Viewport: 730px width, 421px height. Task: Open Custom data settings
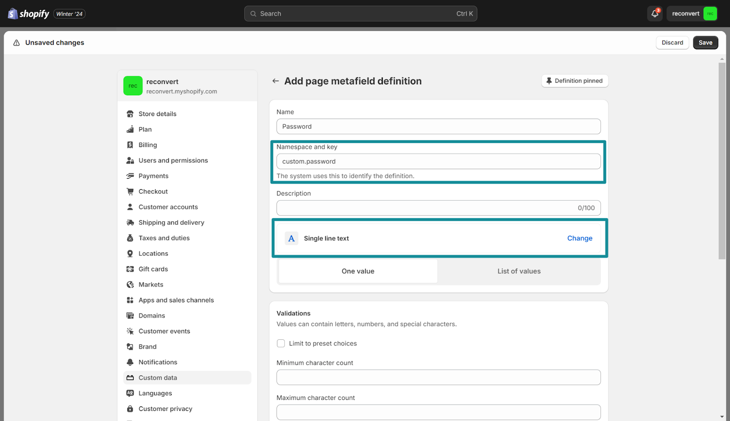tap(187, 378)
